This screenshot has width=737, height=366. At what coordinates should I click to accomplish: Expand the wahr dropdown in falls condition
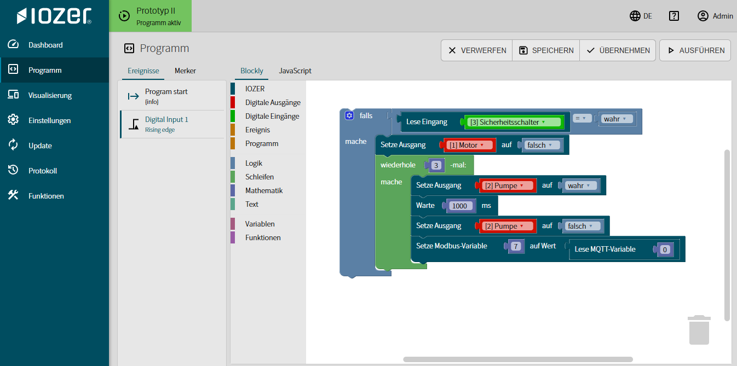point(617,119)
